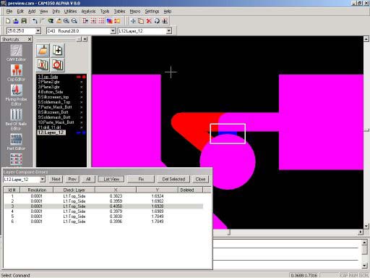The image size is (370, 278).
Task: Open the Analysis menu
Action: 88,12
